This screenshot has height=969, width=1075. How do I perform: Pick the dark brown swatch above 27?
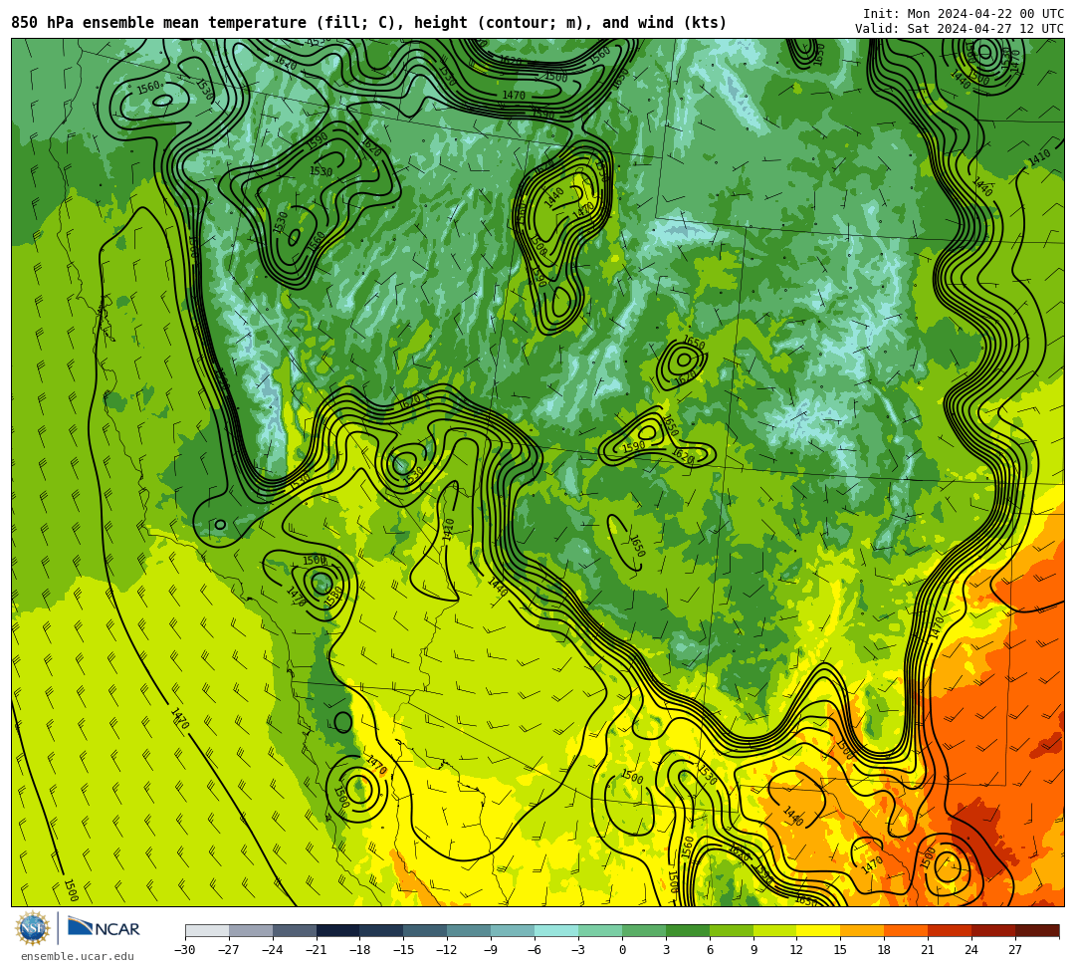(x=1037, y=930)
